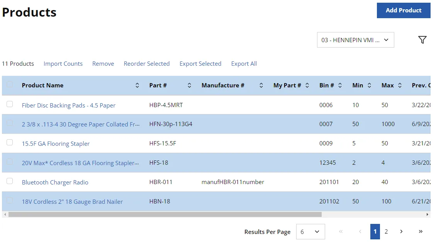Check the 2 3/8 x .113-4 Paper Collated row
The height and width of the screenshot is (244, 441).
(10, 123)
